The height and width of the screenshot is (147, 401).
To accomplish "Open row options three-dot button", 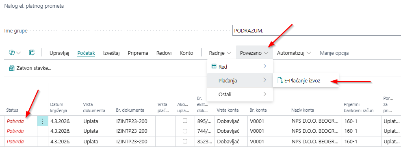I will [42, 121].
